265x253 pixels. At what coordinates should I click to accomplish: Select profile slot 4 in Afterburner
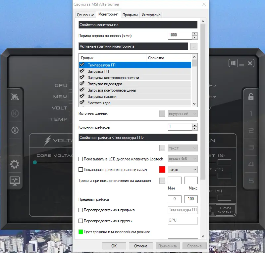click(x=251, y=164)
